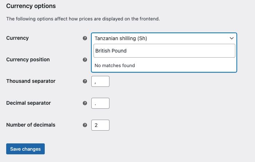Open the Thousand separator help tooltip icon
Image resolution: width=255 pixels, height=162 pixels.
(85, 81)
